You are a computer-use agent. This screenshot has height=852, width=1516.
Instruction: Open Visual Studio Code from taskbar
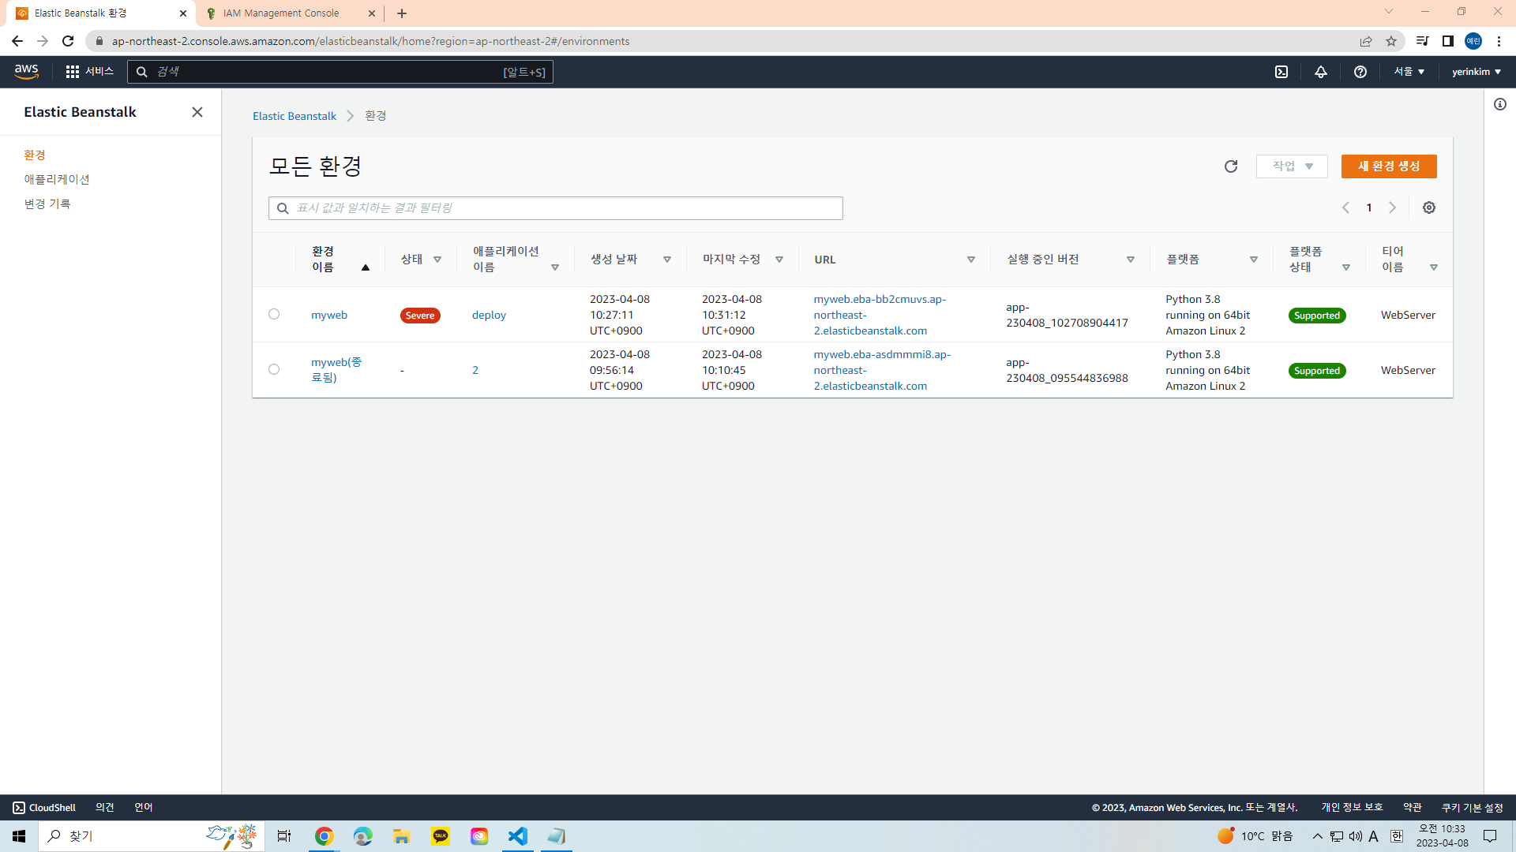point(517,836)
